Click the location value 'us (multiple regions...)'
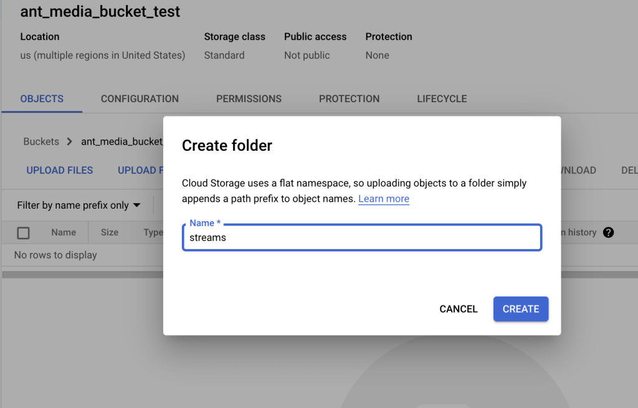The height and width of the screenshot is (408, 638). pyautogui.click(x=103, y=55)
